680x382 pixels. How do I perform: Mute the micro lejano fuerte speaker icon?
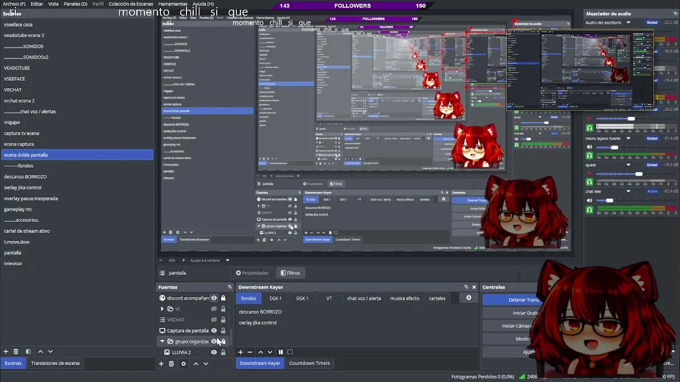(589, 147)
